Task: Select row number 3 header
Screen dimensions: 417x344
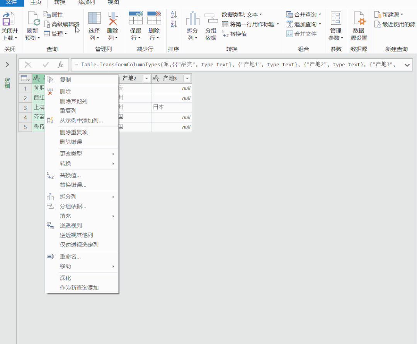Action: (25, 108)
